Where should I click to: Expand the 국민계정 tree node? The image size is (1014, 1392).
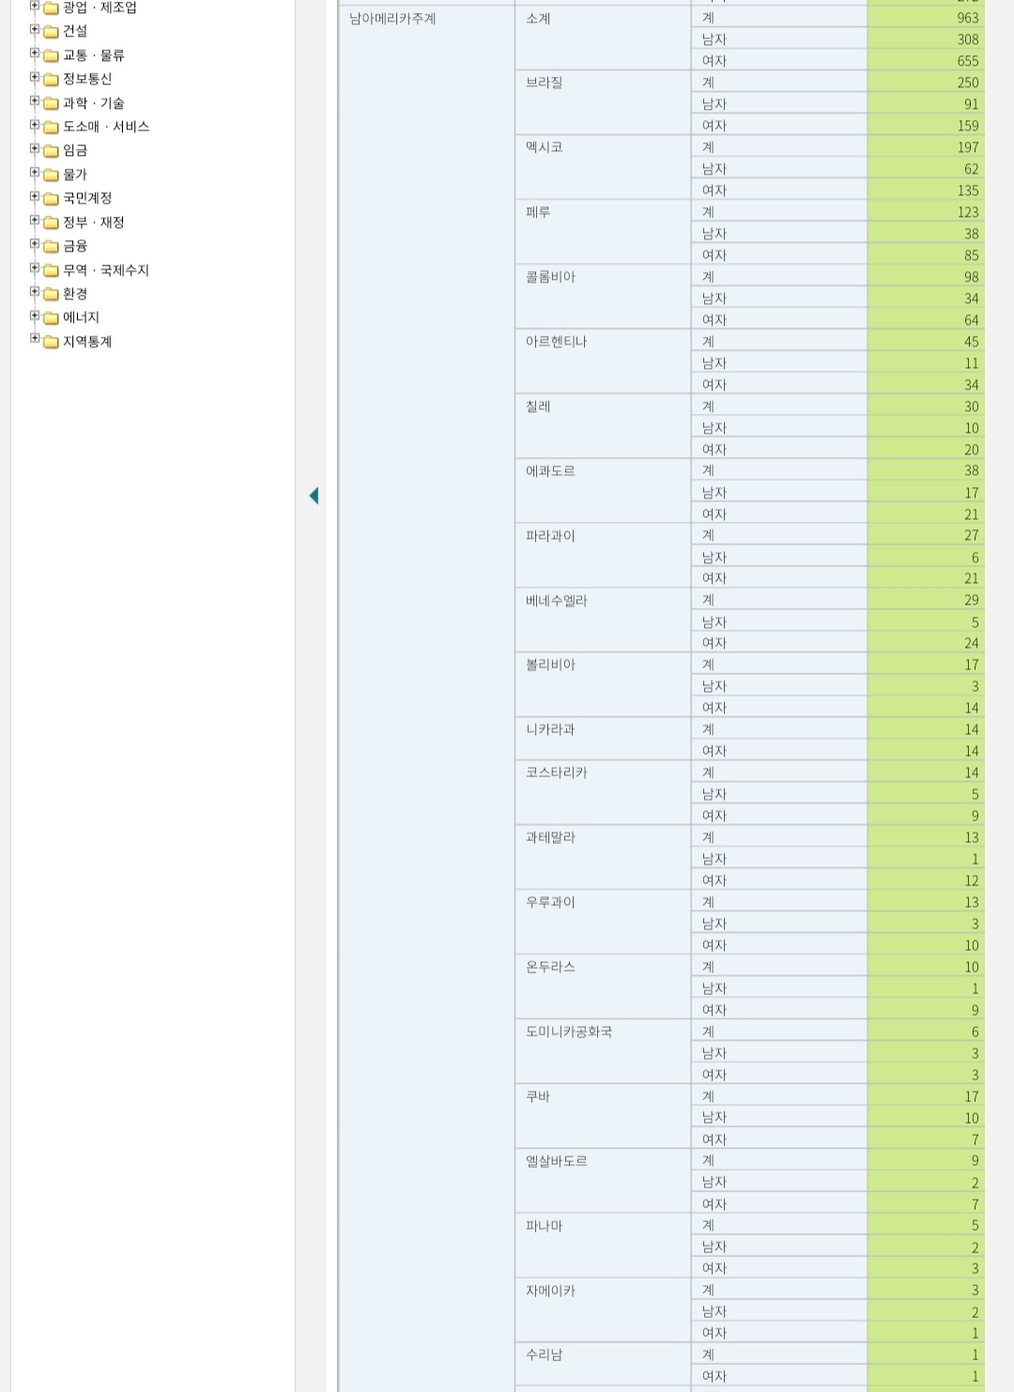pyautogui.click(x=35, y=196)
